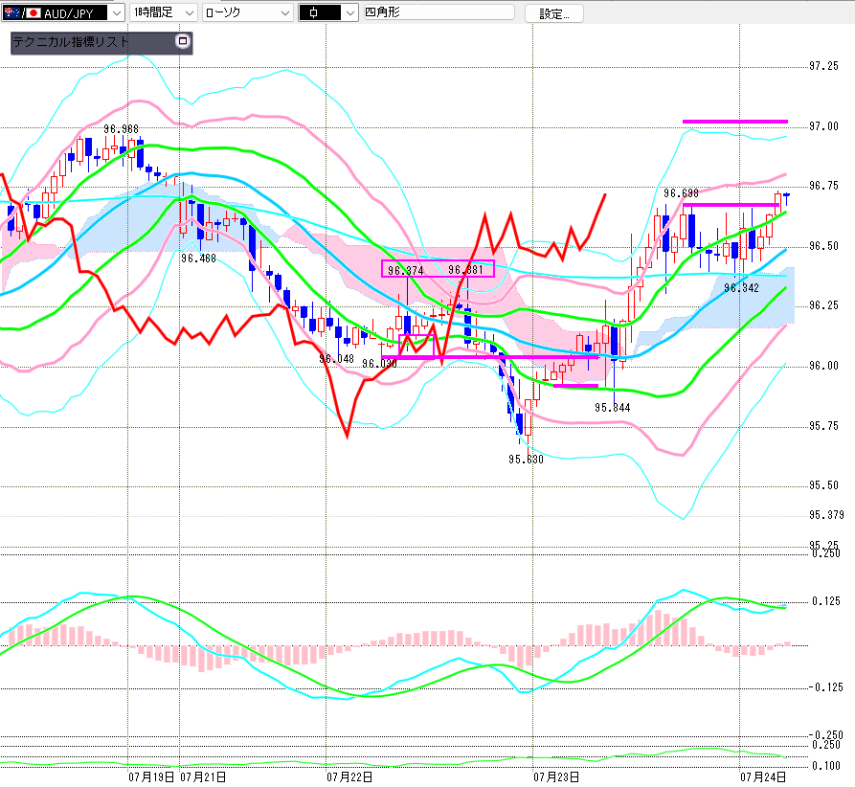Select the magenta horizontal line near 97.00
Viewport: 855px width, 787px height.
pos(735,122)
